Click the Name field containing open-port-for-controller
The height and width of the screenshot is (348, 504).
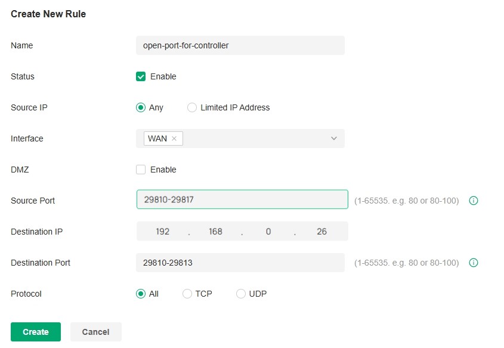240,45
